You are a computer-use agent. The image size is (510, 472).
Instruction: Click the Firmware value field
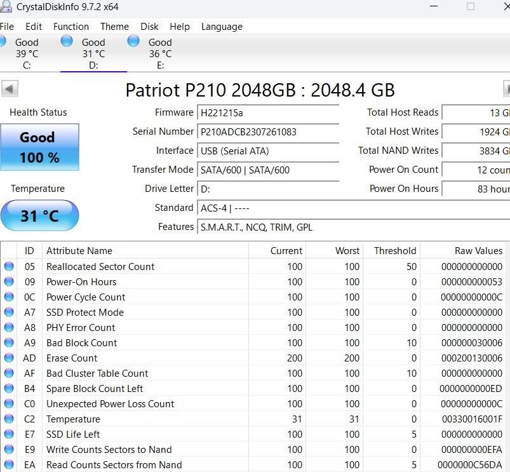[x=267, y=113]
